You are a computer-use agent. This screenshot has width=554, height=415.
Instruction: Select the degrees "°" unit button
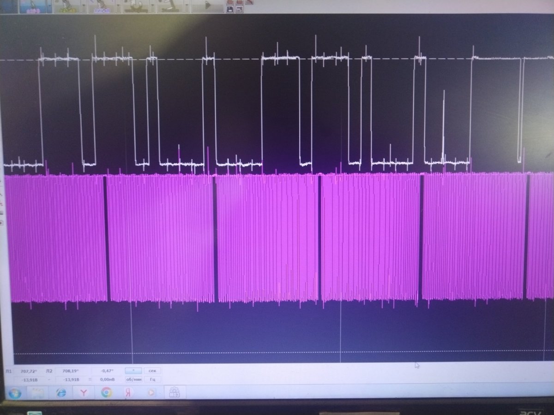133,370
